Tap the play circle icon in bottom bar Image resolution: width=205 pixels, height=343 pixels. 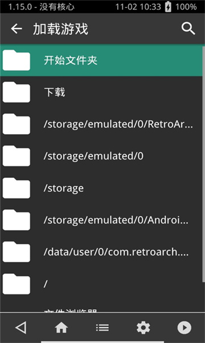(184, 328)
